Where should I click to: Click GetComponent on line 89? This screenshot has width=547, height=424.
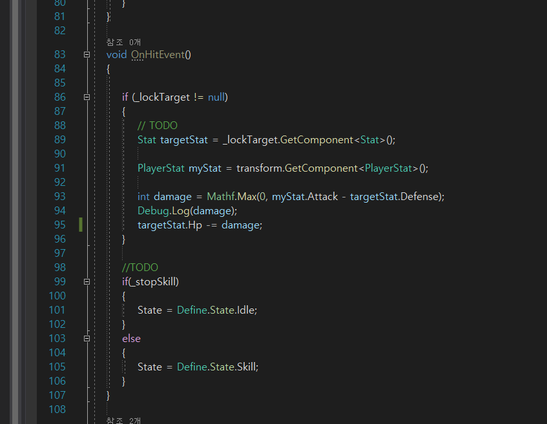(316, 140)
